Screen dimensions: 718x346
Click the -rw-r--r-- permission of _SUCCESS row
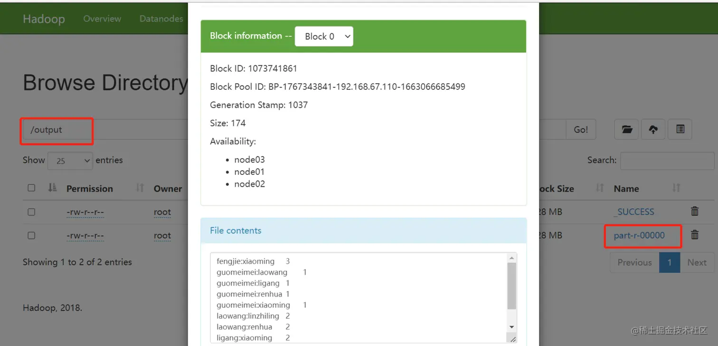pos(85,212)
